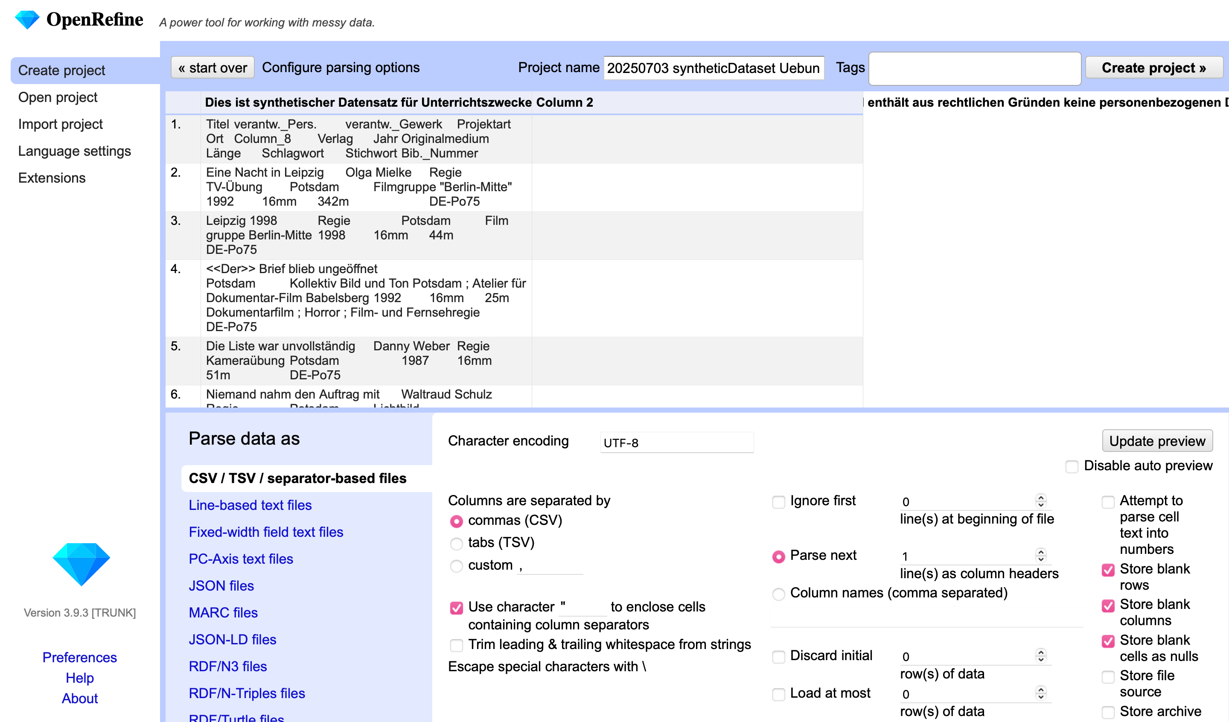Click the OpenRefine diamond logo in header
Screen dimensions: 1229x722
click(27, 20)
